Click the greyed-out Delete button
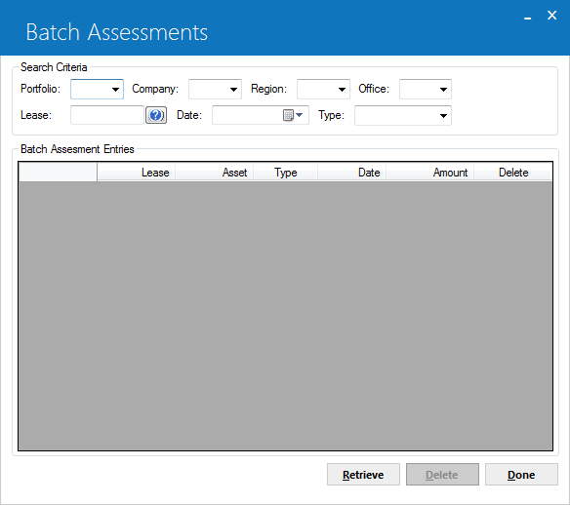 point(442,475)
